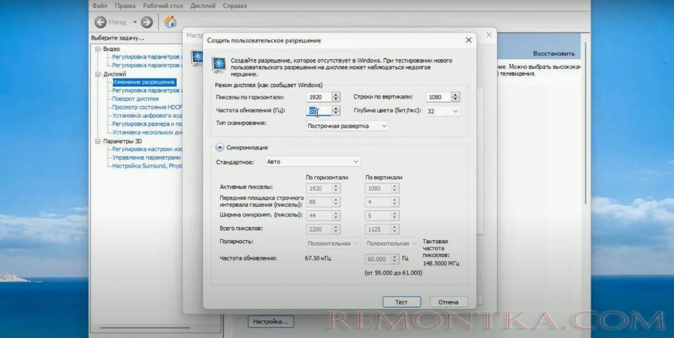Image resolution: width=674 pixels, height=338 pixels.
Task: Open vertical Полярность dropdown
Action: [x=392, y=243]
